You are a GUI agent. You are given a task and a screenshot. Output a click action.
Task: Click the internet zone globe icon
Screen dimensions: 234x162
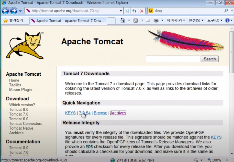click(113, 160)
